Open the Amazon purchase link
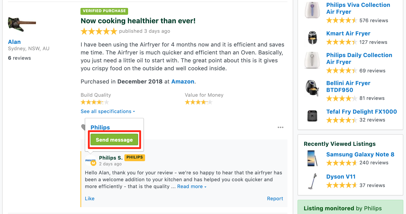This screenshot has height=214, width=406. [x=183, y=82]
